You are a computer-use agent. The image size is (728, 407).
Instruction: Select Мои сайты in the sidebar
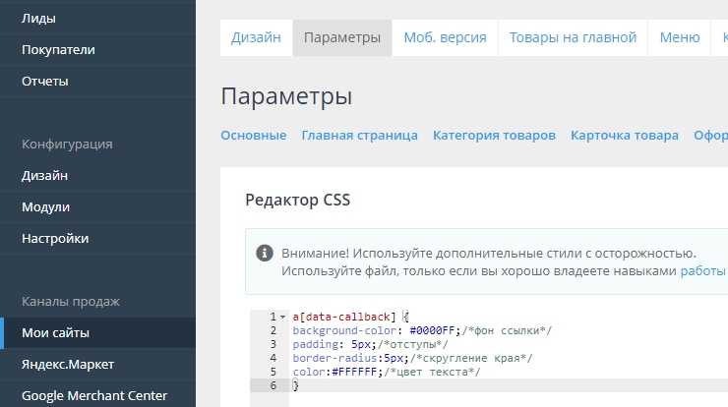pos(55,332)
